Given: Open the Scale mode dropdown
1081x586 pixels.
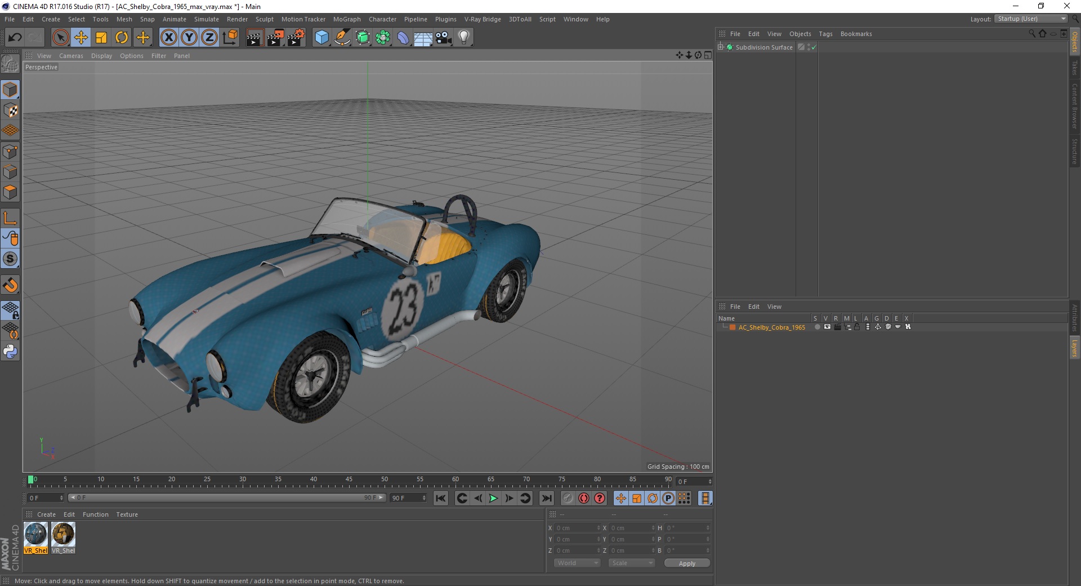Looking at the screenshot, I should [632, 563].
